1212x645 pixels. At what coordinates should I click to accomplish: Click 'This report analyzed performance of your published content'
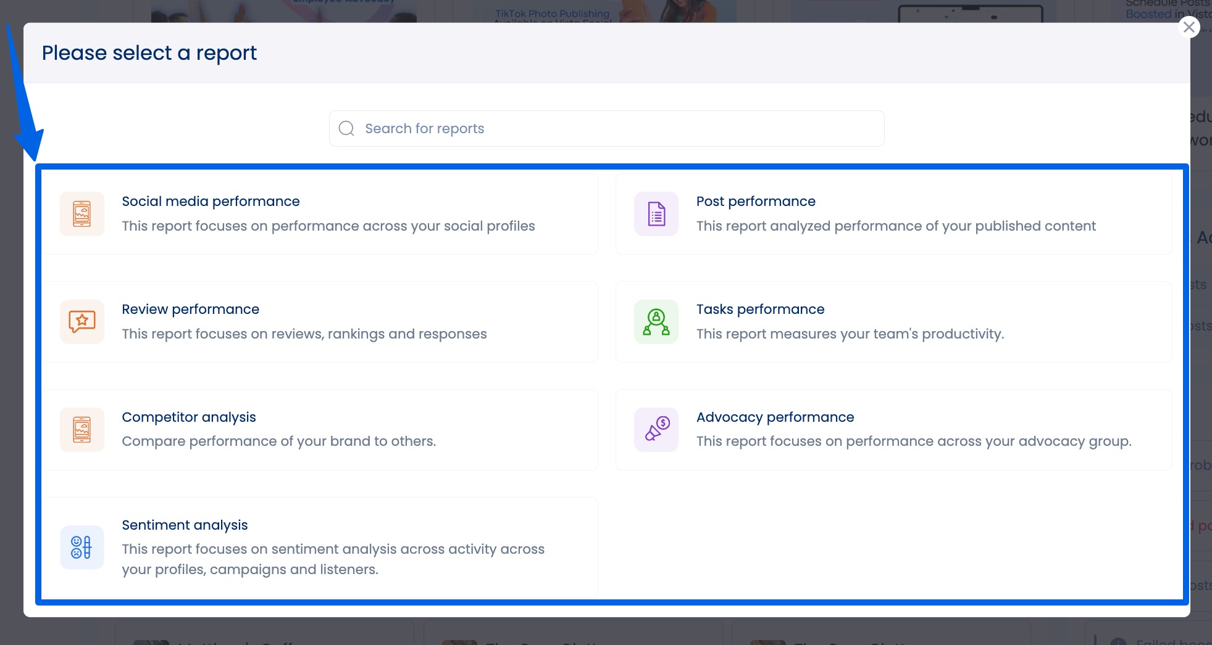[x=896, y=226]
